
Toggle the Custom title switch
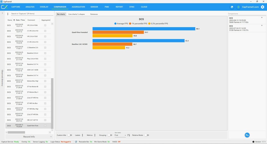point(70,135)
